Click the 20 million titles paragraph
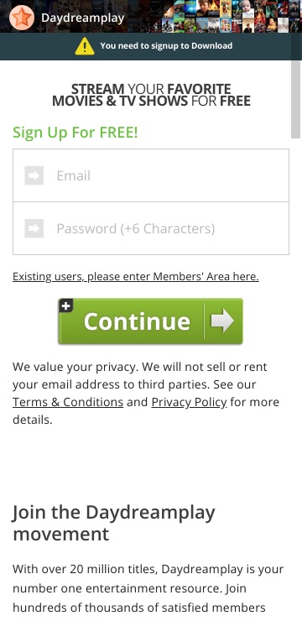302x621 pixels. point(148,588)
